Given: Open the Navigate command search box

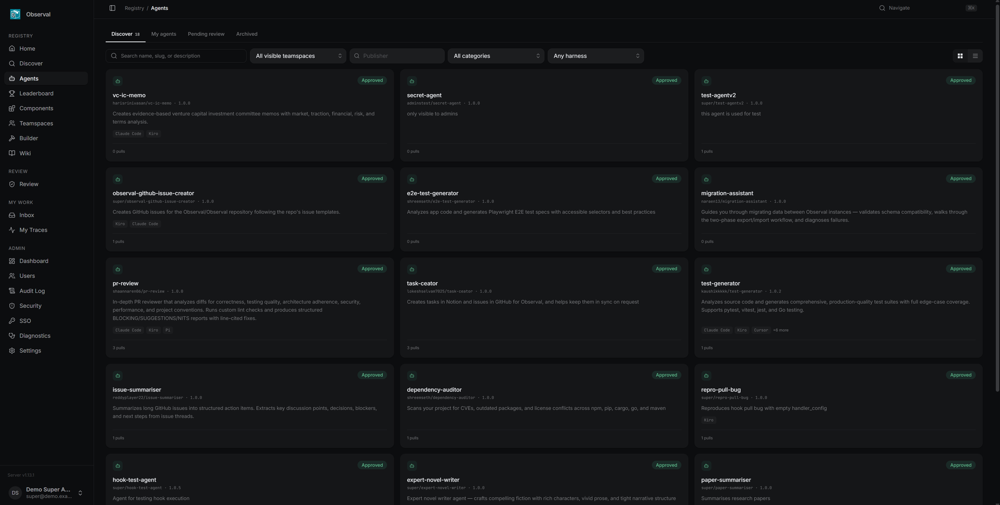Looking at the screenshot, I should pos(928,8).
